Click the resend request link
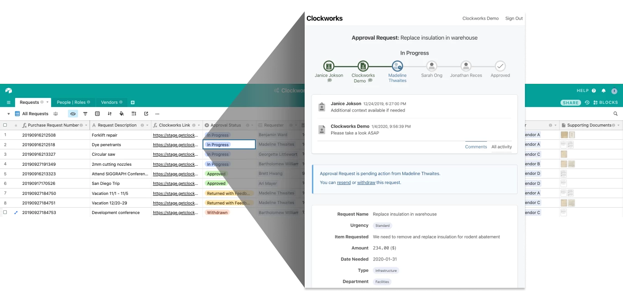 click(x=344, y=183)
